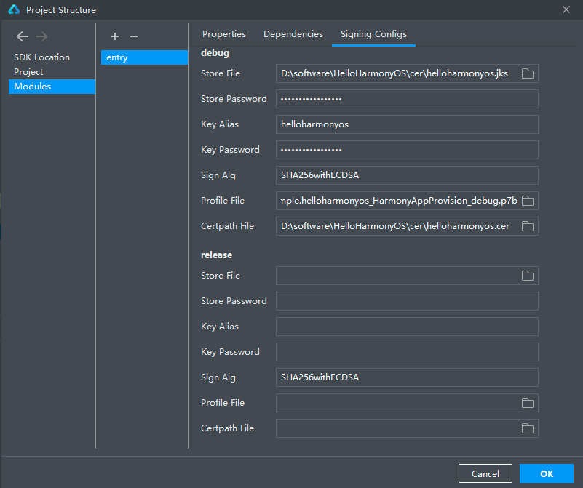Click the back navigation arrow
The height and width of the screenshot is (488, 583).
pyautogui.click(x=23, y=36)
